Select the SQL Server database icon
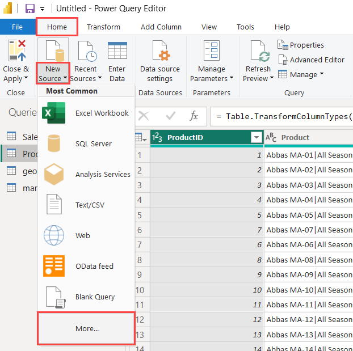The height and width of the screenshot is (351, 353). tap(54, 143)
